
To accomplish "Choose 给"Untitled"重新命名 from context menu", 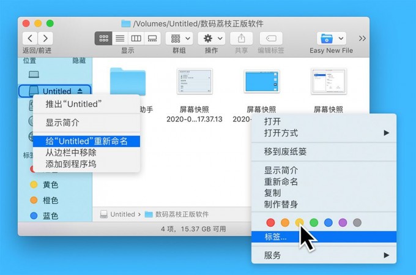I will [86, 141].
